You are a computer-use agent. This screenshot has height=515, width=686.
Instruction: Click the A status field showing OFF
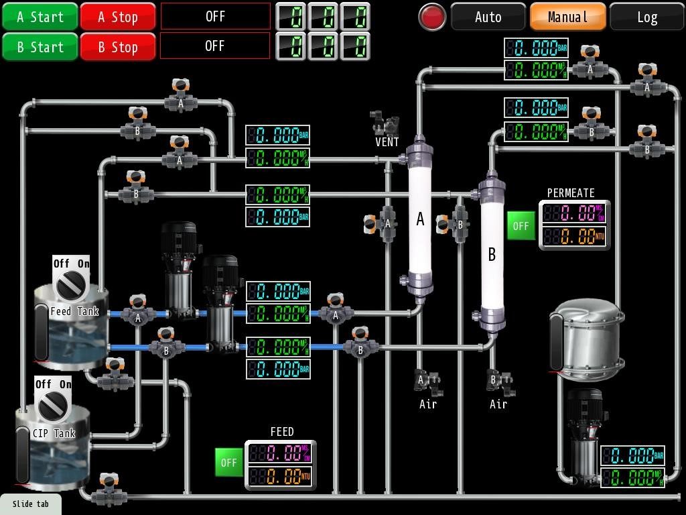pos(215,17)
